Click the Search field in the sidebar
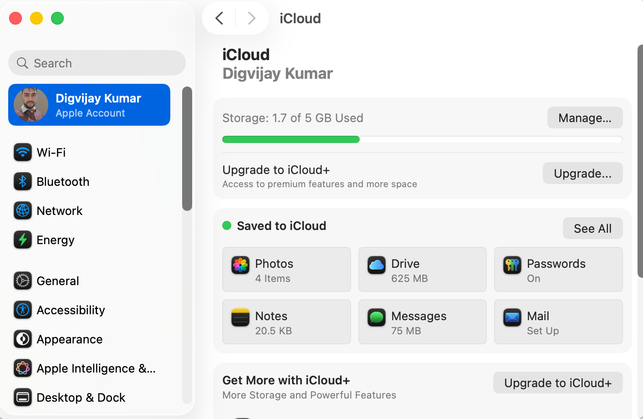Viewport: 643px width, 419px height. [x=97, y=63]
